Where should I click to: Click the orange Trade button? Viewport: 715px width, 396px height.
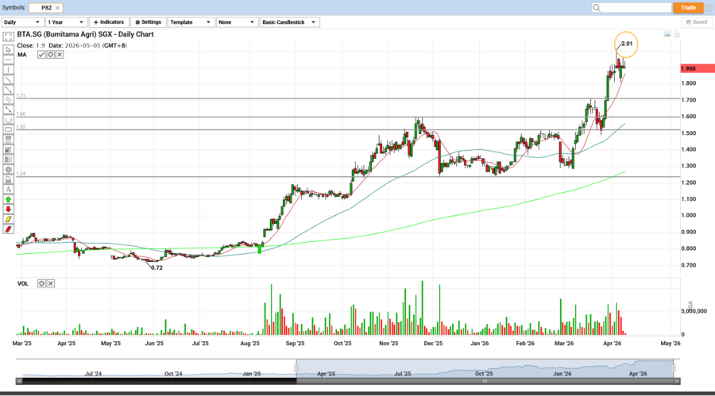click(x=688, y=7)
